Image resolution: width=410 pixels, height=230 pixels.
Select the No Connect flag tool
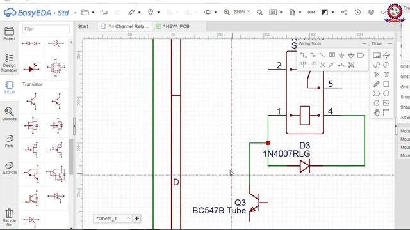[x=322, y=65]
